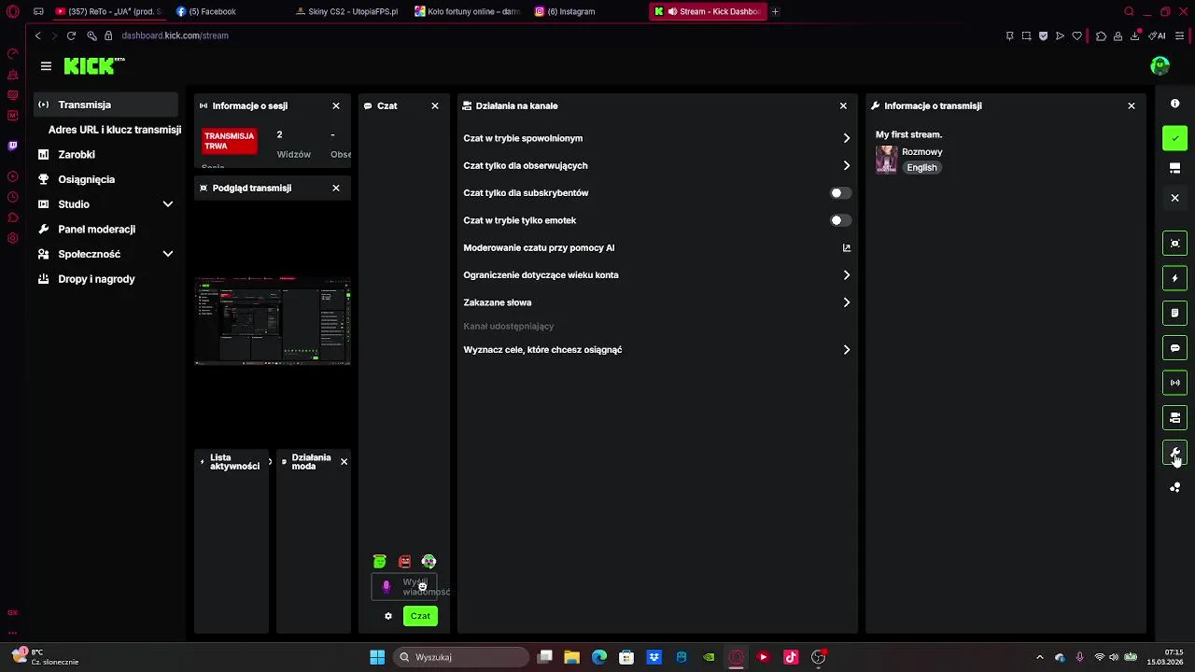Toggle the channel actions sidebar widget icon
This screenshot has width=1195, height=672.
[x=1174, y=417]
